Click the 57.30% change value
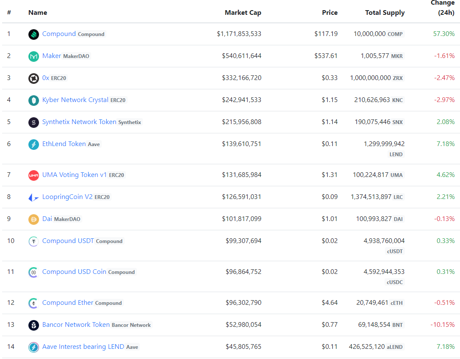 click(444, 34)
